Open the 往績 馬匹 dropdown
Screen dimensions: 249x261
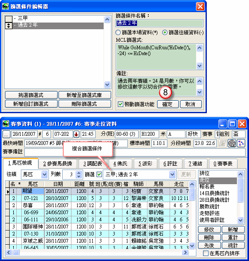(x=44, y=175)
